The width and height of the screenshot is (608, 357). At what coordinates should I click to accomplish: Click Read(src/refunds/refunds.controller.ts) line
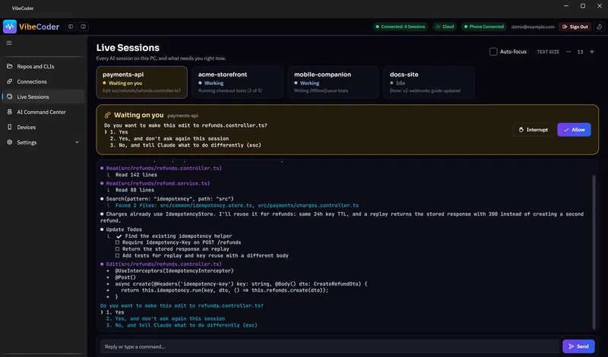tap(163, 168)
